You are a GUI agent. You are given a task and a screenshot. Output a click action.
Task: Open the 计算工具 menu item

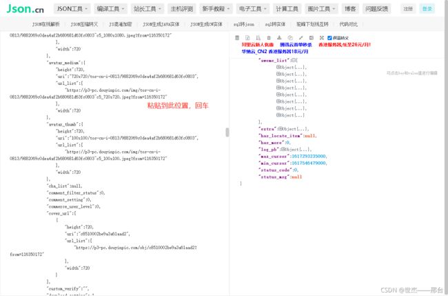(x=287, y=9)
